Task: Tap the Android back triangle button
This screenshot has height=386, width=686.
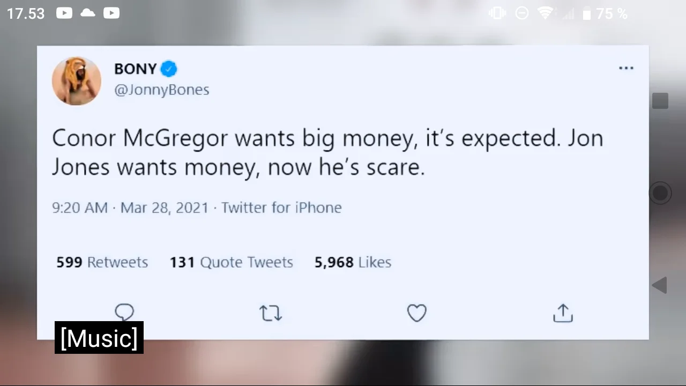Action: (659, 285)
